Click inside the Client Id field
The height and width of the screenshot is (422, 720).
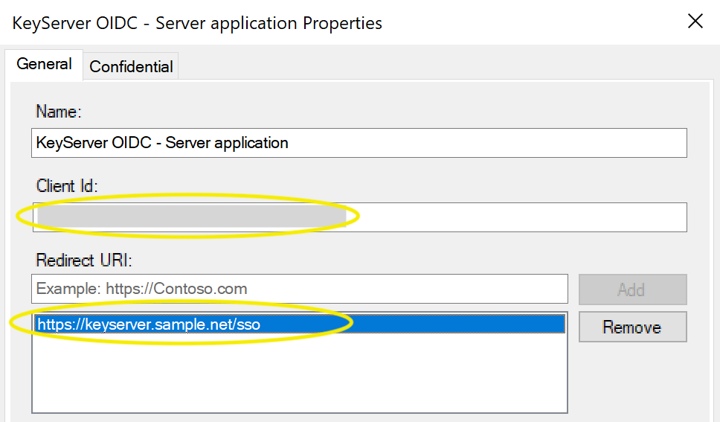[x=359, y=217]
